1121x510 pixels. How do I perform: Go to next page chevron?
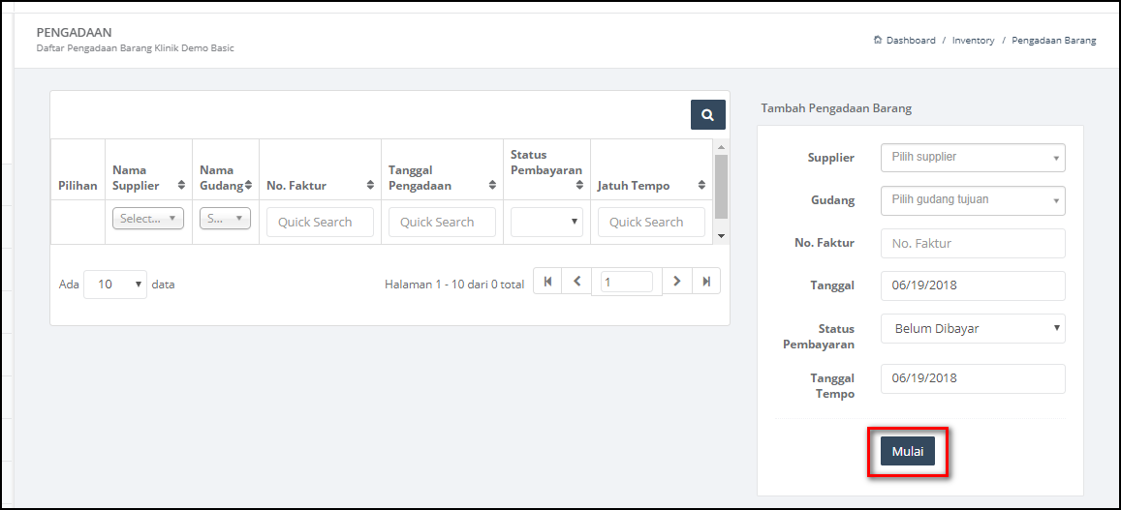[677, 282]
